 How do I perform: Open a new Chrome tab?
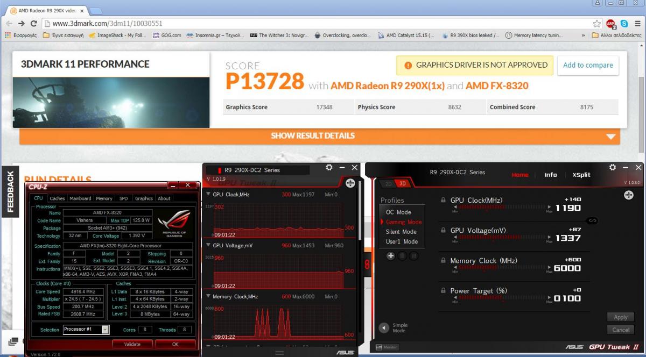coord(96,11)
